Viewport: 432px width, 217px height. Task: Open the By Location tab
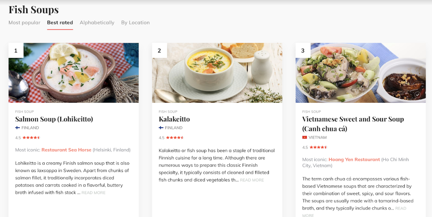click(x=135, y=22)
